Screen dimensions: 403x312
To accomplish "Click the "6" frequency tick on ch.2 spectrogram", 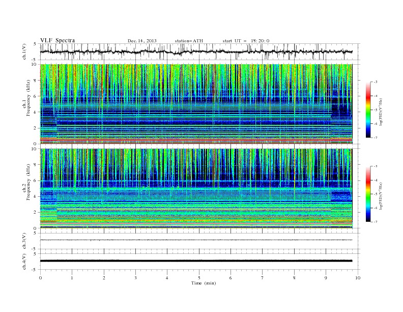I will coord(36,180).
